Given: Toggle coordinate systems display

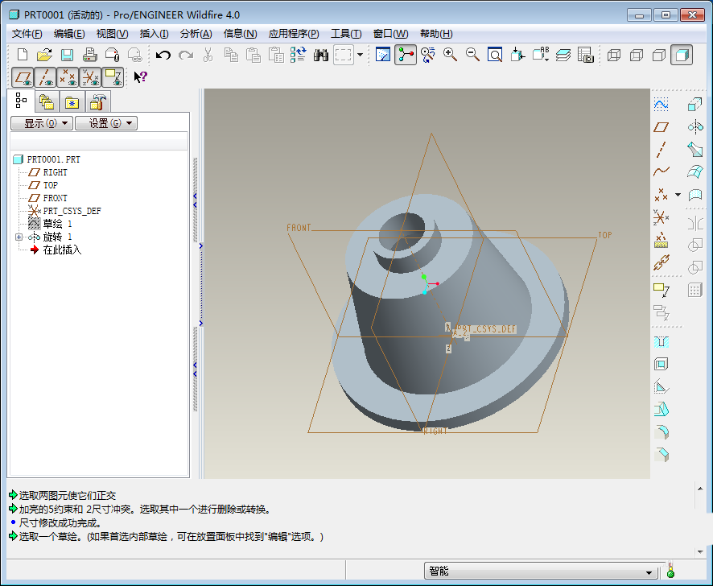Looking at the screenshot, I should tap(90, 77).
